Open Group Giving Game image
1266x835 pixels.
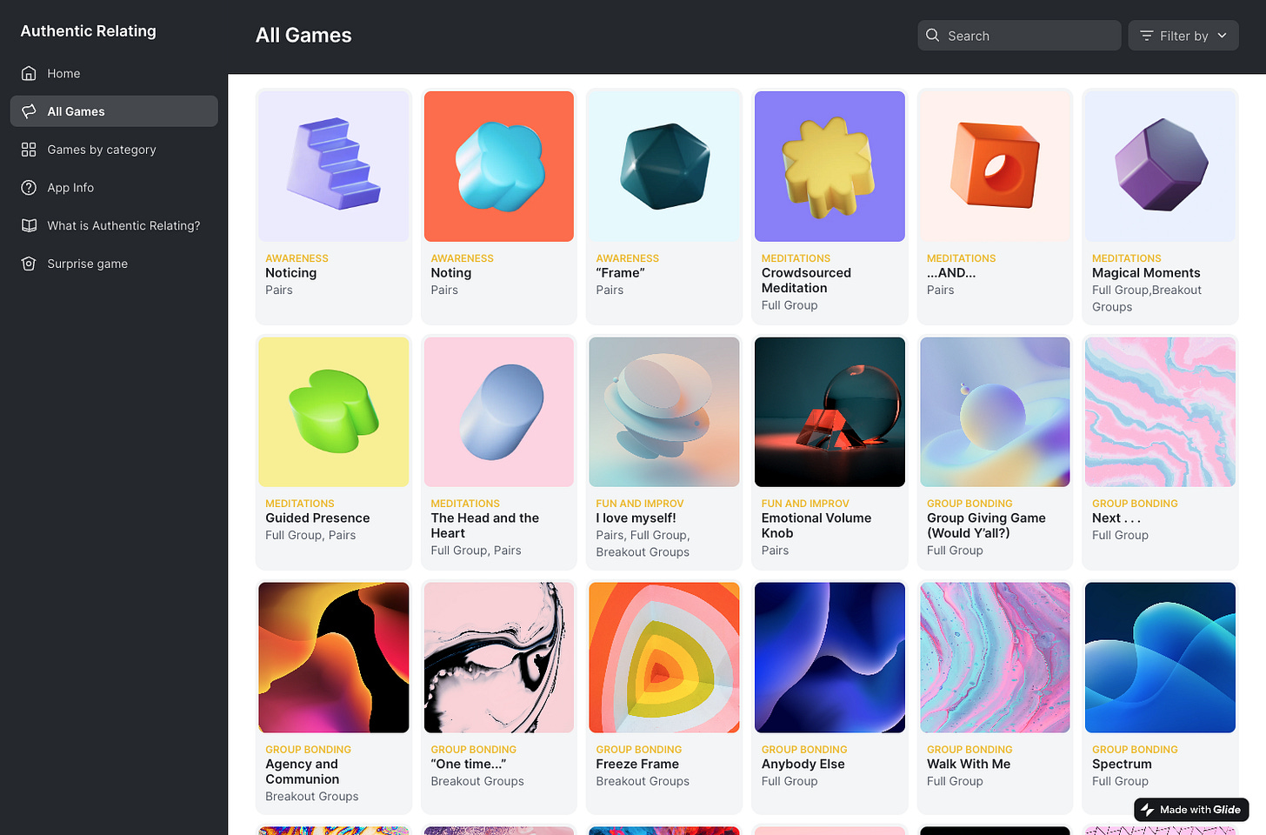(995, 412)
